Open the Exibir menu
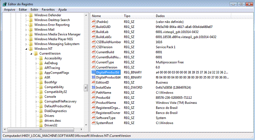 34,10
